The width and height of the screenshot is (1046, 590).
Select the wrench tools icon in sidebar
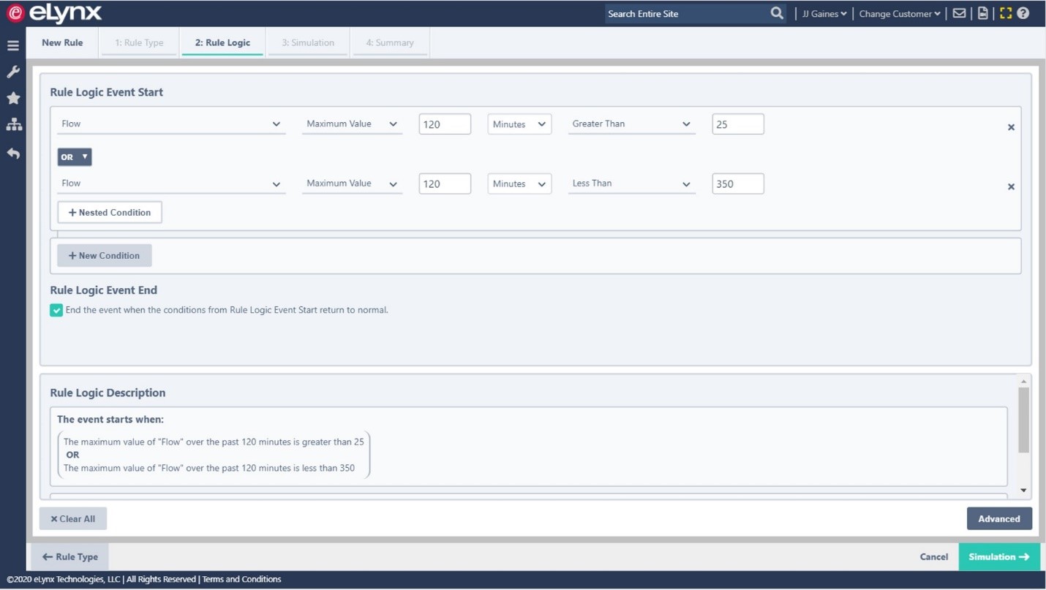pyautogui.click(x=12, y=71)
